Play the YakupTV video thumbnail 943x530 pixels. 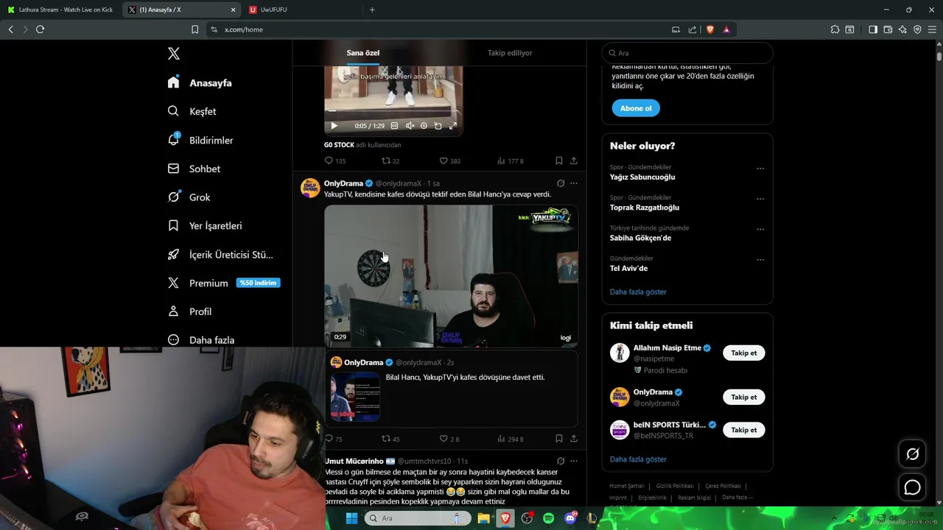click(451, 276)
